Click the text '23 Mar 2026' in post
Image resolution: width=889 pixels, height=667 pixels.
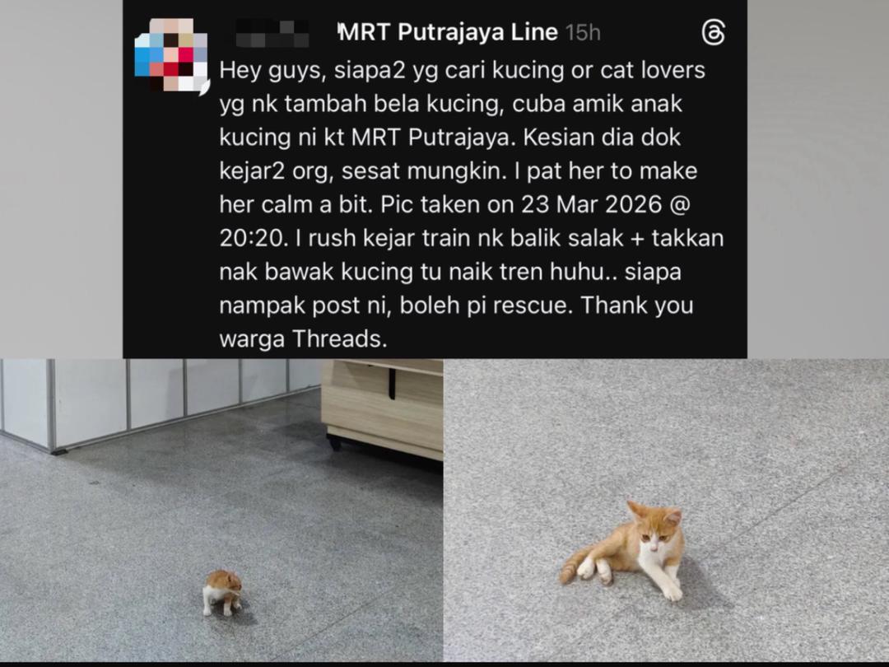(x=591, y=204)
